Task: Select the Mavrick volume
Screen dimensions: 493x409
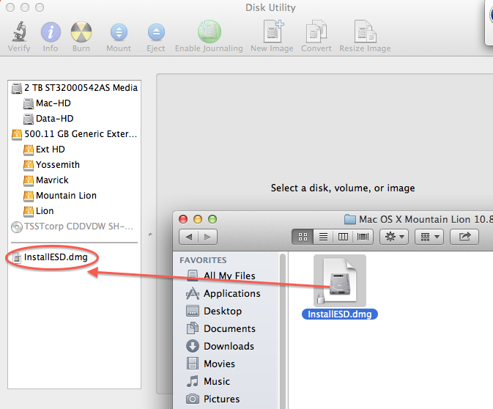Action: point(46,180)
